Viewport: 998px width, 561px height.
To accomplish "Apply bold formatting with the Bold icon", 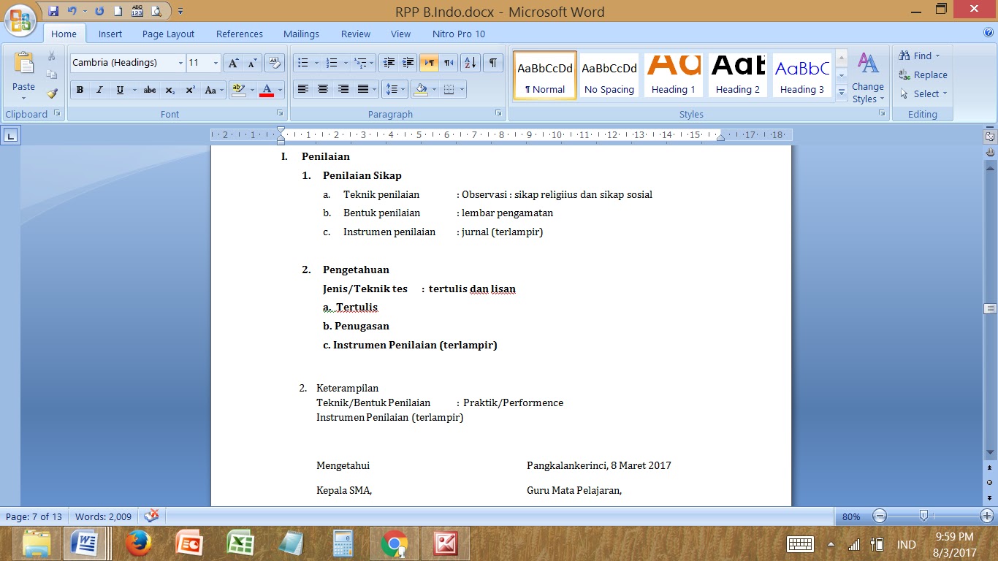I will point(80,89).
